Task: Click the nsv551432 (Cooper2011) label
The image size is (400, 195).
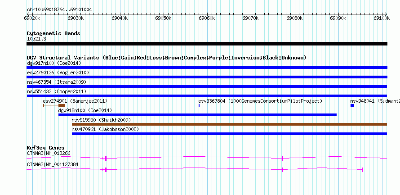Action: [x=57, y=91]
